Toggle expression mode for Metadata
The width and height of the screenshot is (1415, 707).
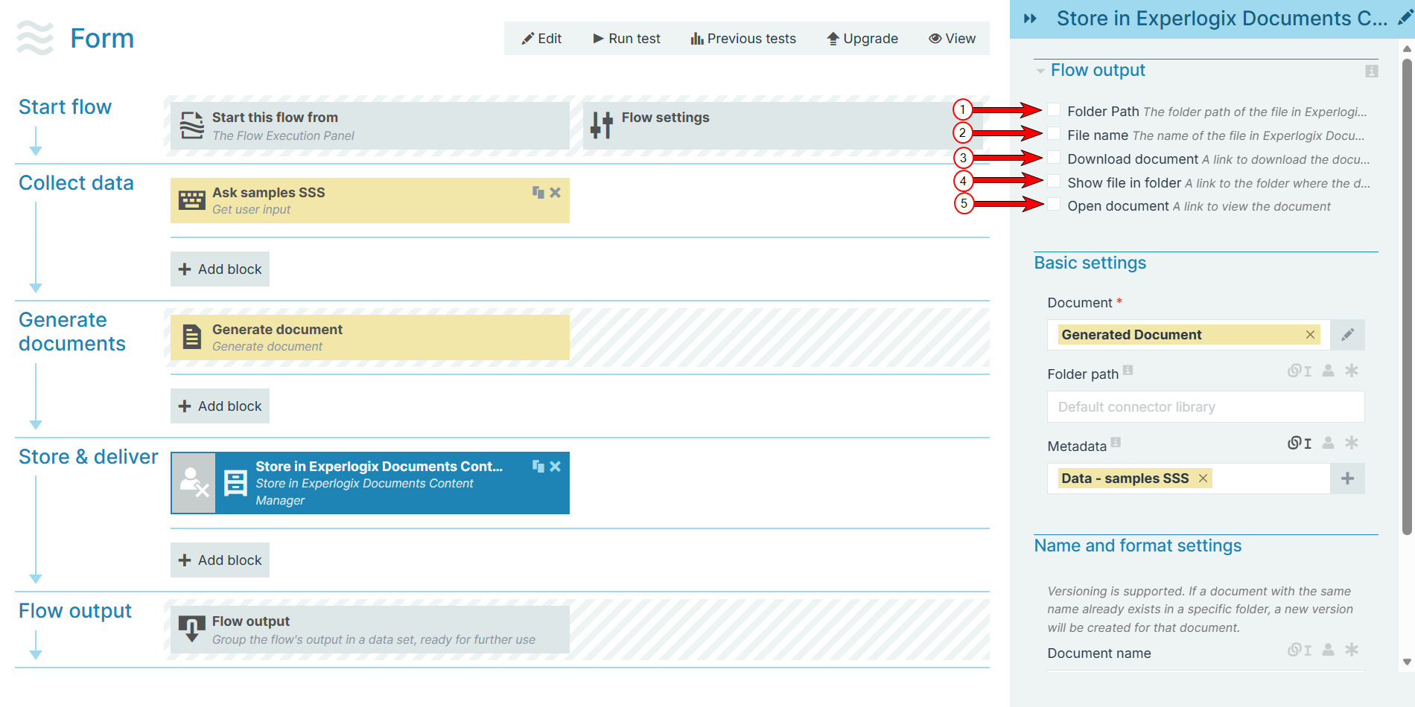pyautogui.click(x=1300, y=443)
